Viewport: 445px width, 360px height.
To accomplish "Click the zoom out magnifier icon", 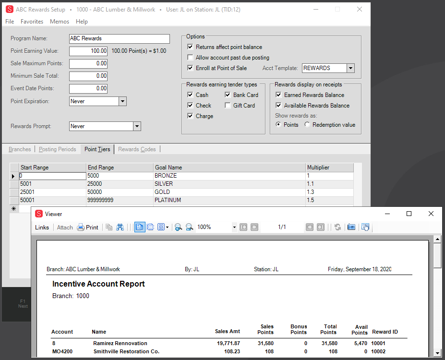I will 189,228.
